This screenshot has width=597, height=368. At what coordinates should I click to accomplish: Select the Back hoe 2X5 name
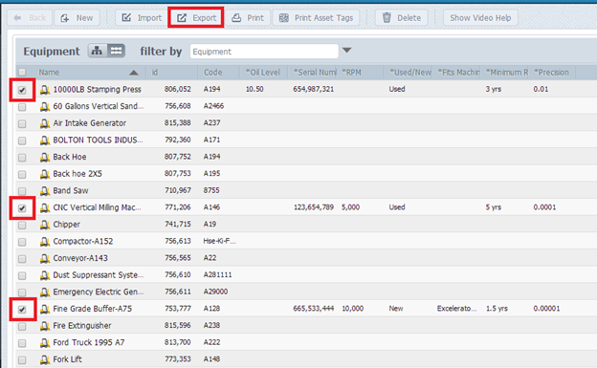pos(77,174)
